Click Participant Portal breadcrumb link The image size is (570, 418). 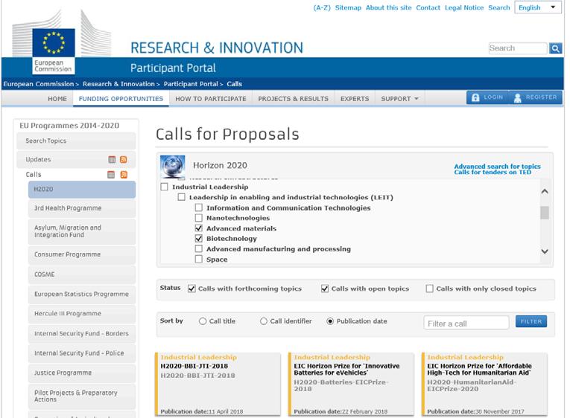tap(191, 84)
